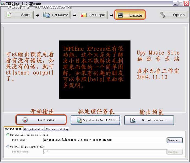Click the TMPGEnc title bar app icon
Viewport: 190px width, 163px height.
pos(3,4)
